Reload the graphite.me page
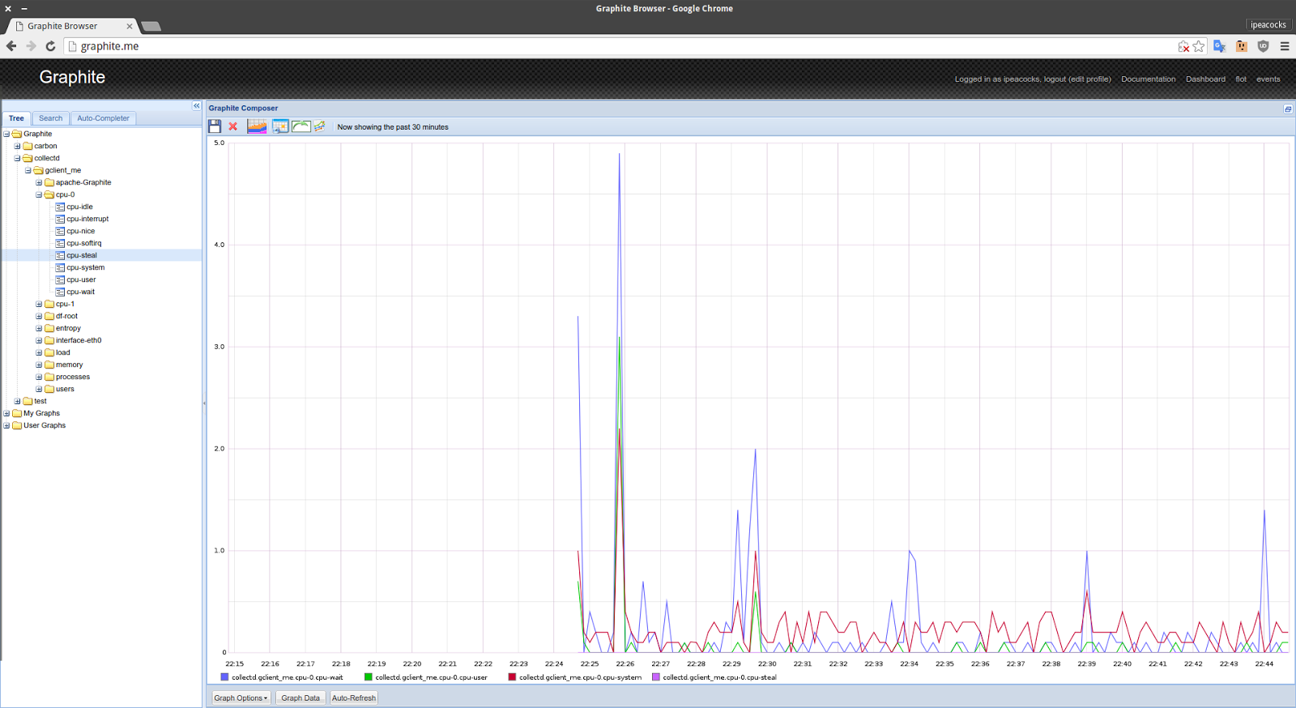 click(x=50, y=46)
